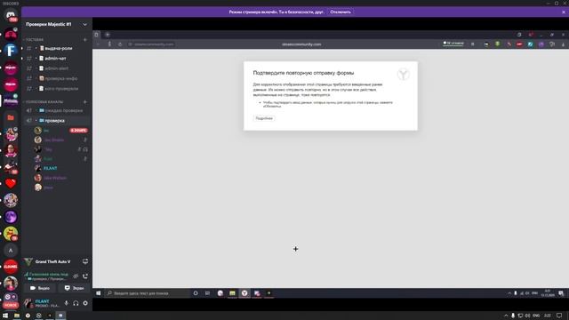This screenshot has width=569, height=320.
Task: Open the admin-чат text channel
Action: (x=56, y=58)
